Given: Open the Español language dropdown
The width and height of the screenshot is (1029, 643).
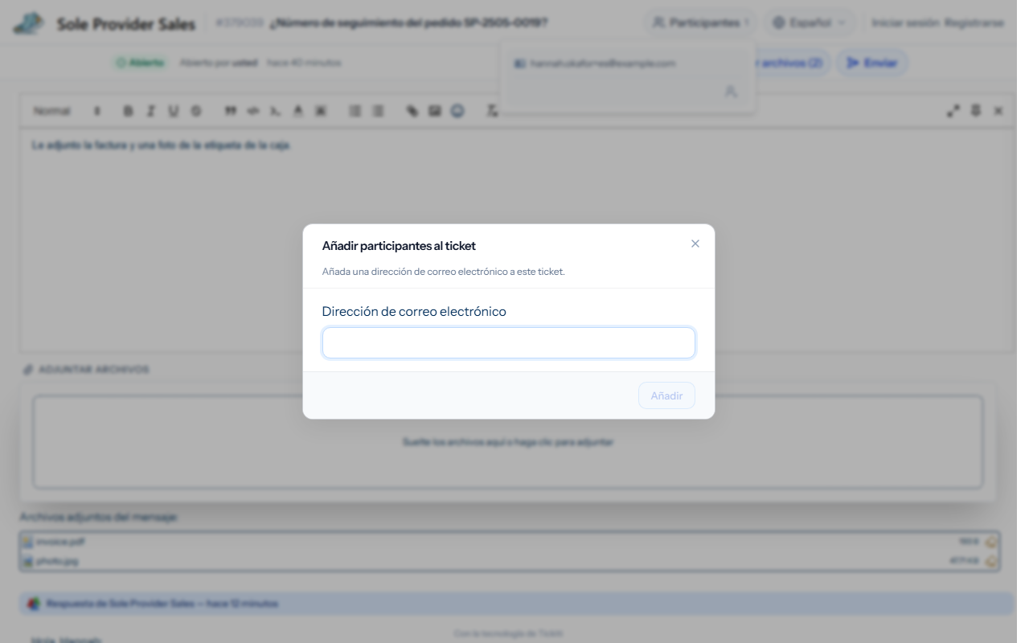Looking at the screenshot, I should pos(810,23).
